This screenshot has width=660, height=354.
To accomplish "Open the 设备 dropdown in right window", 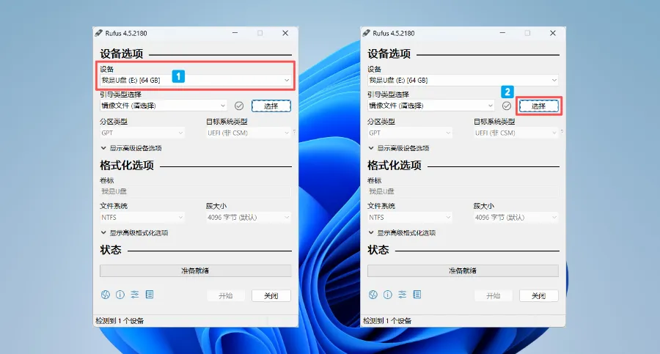I will (x=463, y=80).
